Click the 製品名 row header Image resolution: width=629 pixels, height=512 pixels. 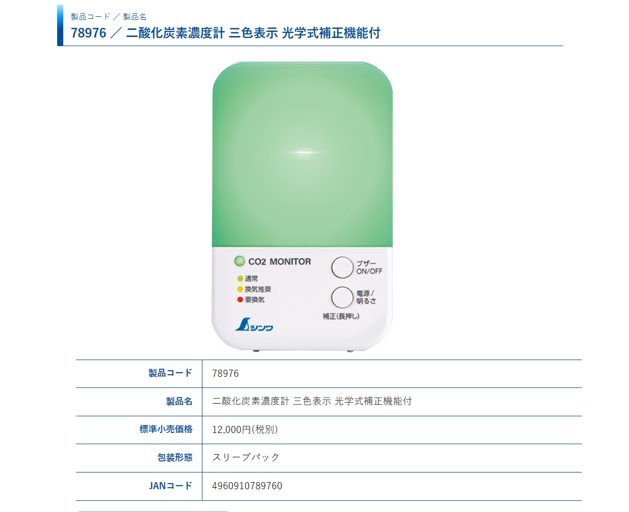(x=179, y=401)
